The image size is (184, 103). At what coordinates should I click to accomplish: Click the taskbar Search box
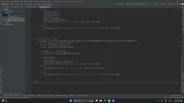pos(84,101)
